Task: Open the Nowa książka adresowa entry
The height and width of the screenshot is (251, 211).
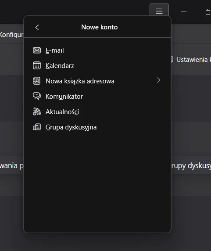Action: click(97, 81)
